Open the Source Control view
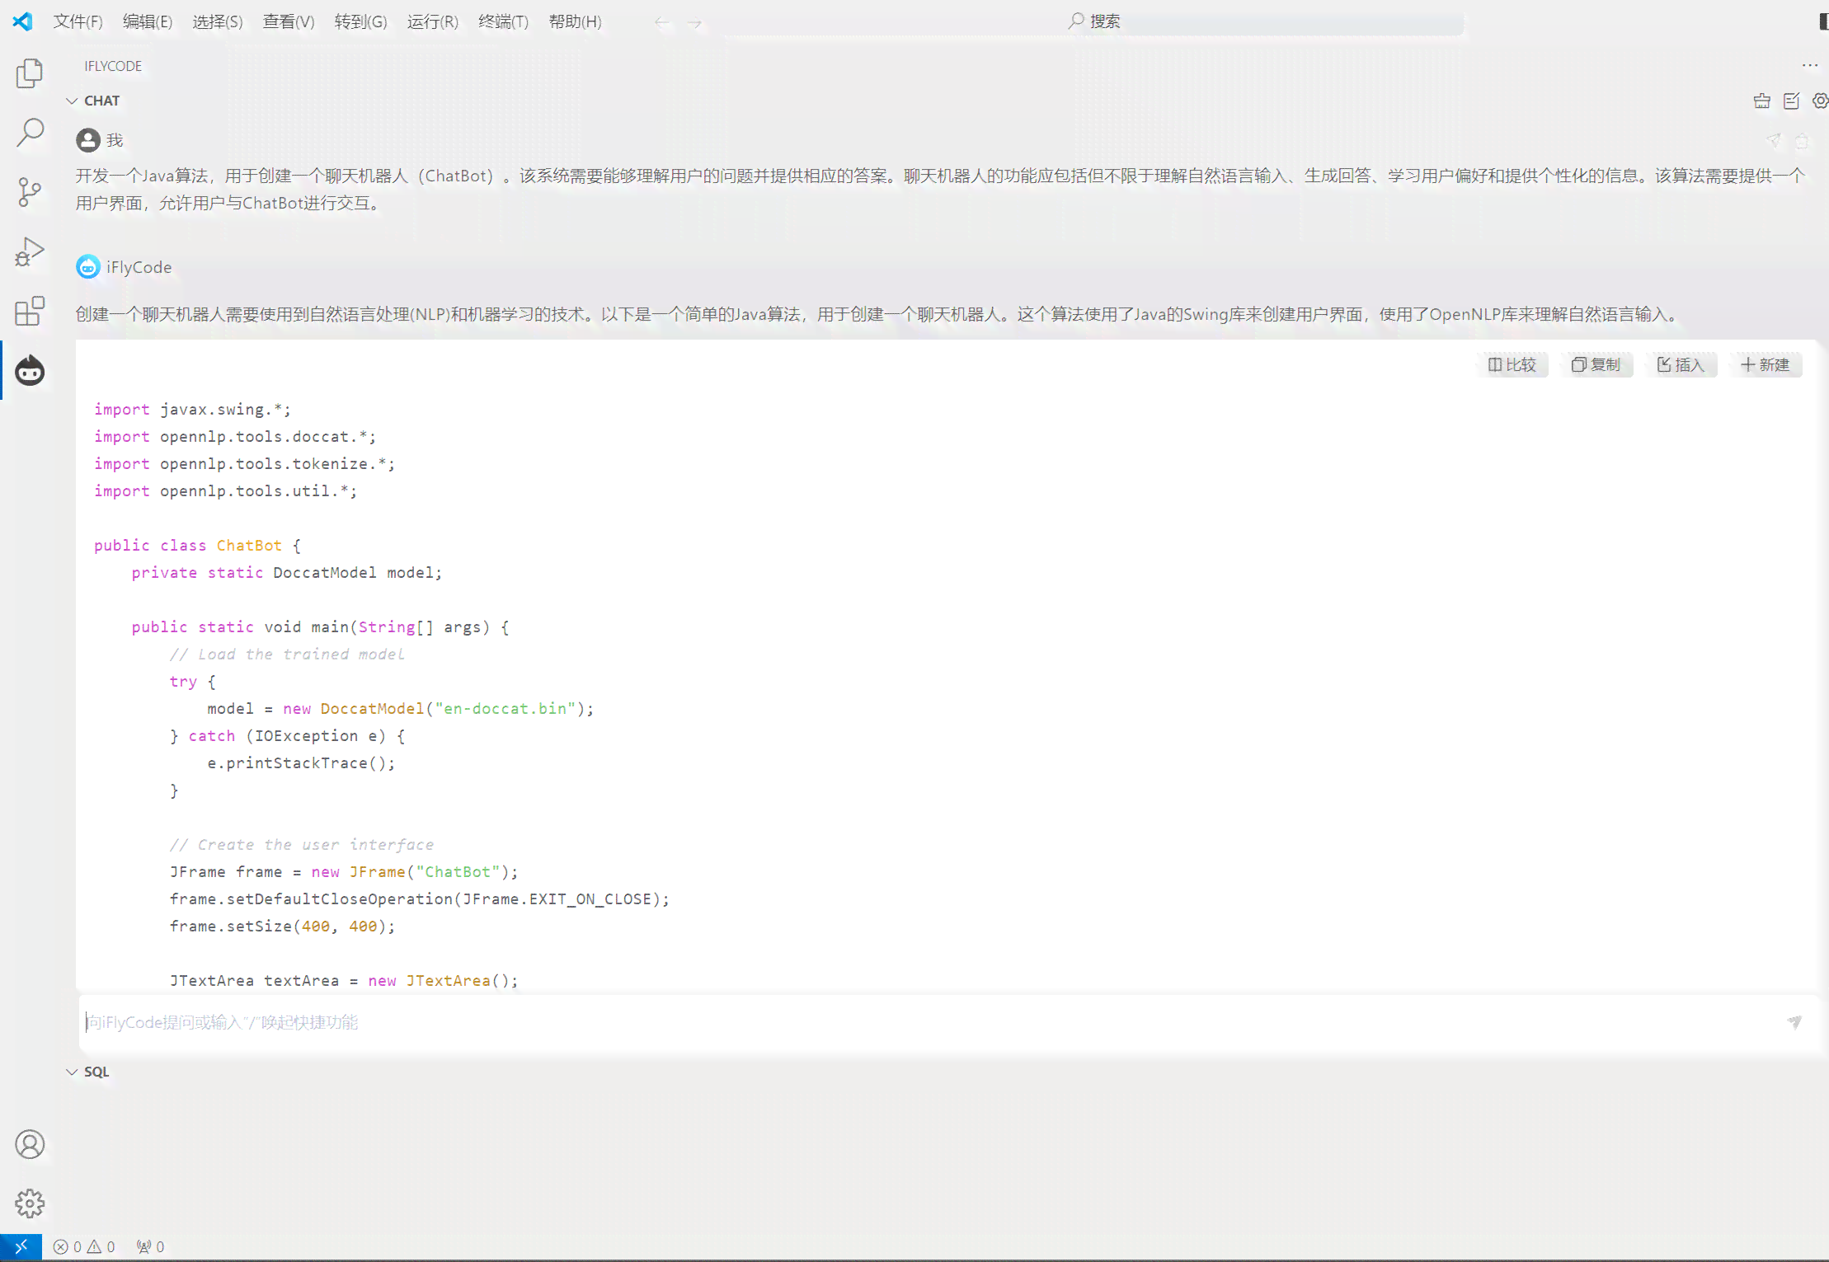The image size is (1829, 1262). point(30,192)
